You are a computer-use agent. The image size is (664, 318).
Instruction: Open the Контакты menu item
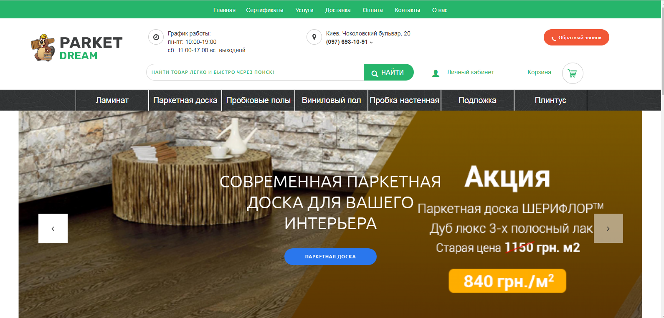408,10
